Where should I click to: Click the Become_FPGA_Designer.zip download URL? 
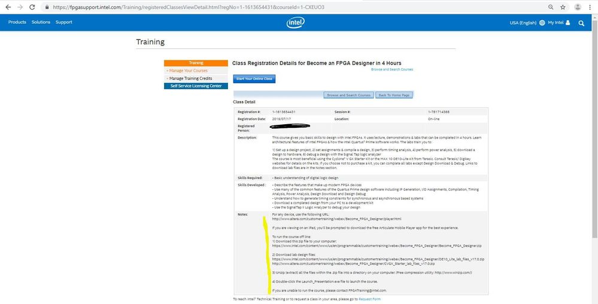[377, 246]
